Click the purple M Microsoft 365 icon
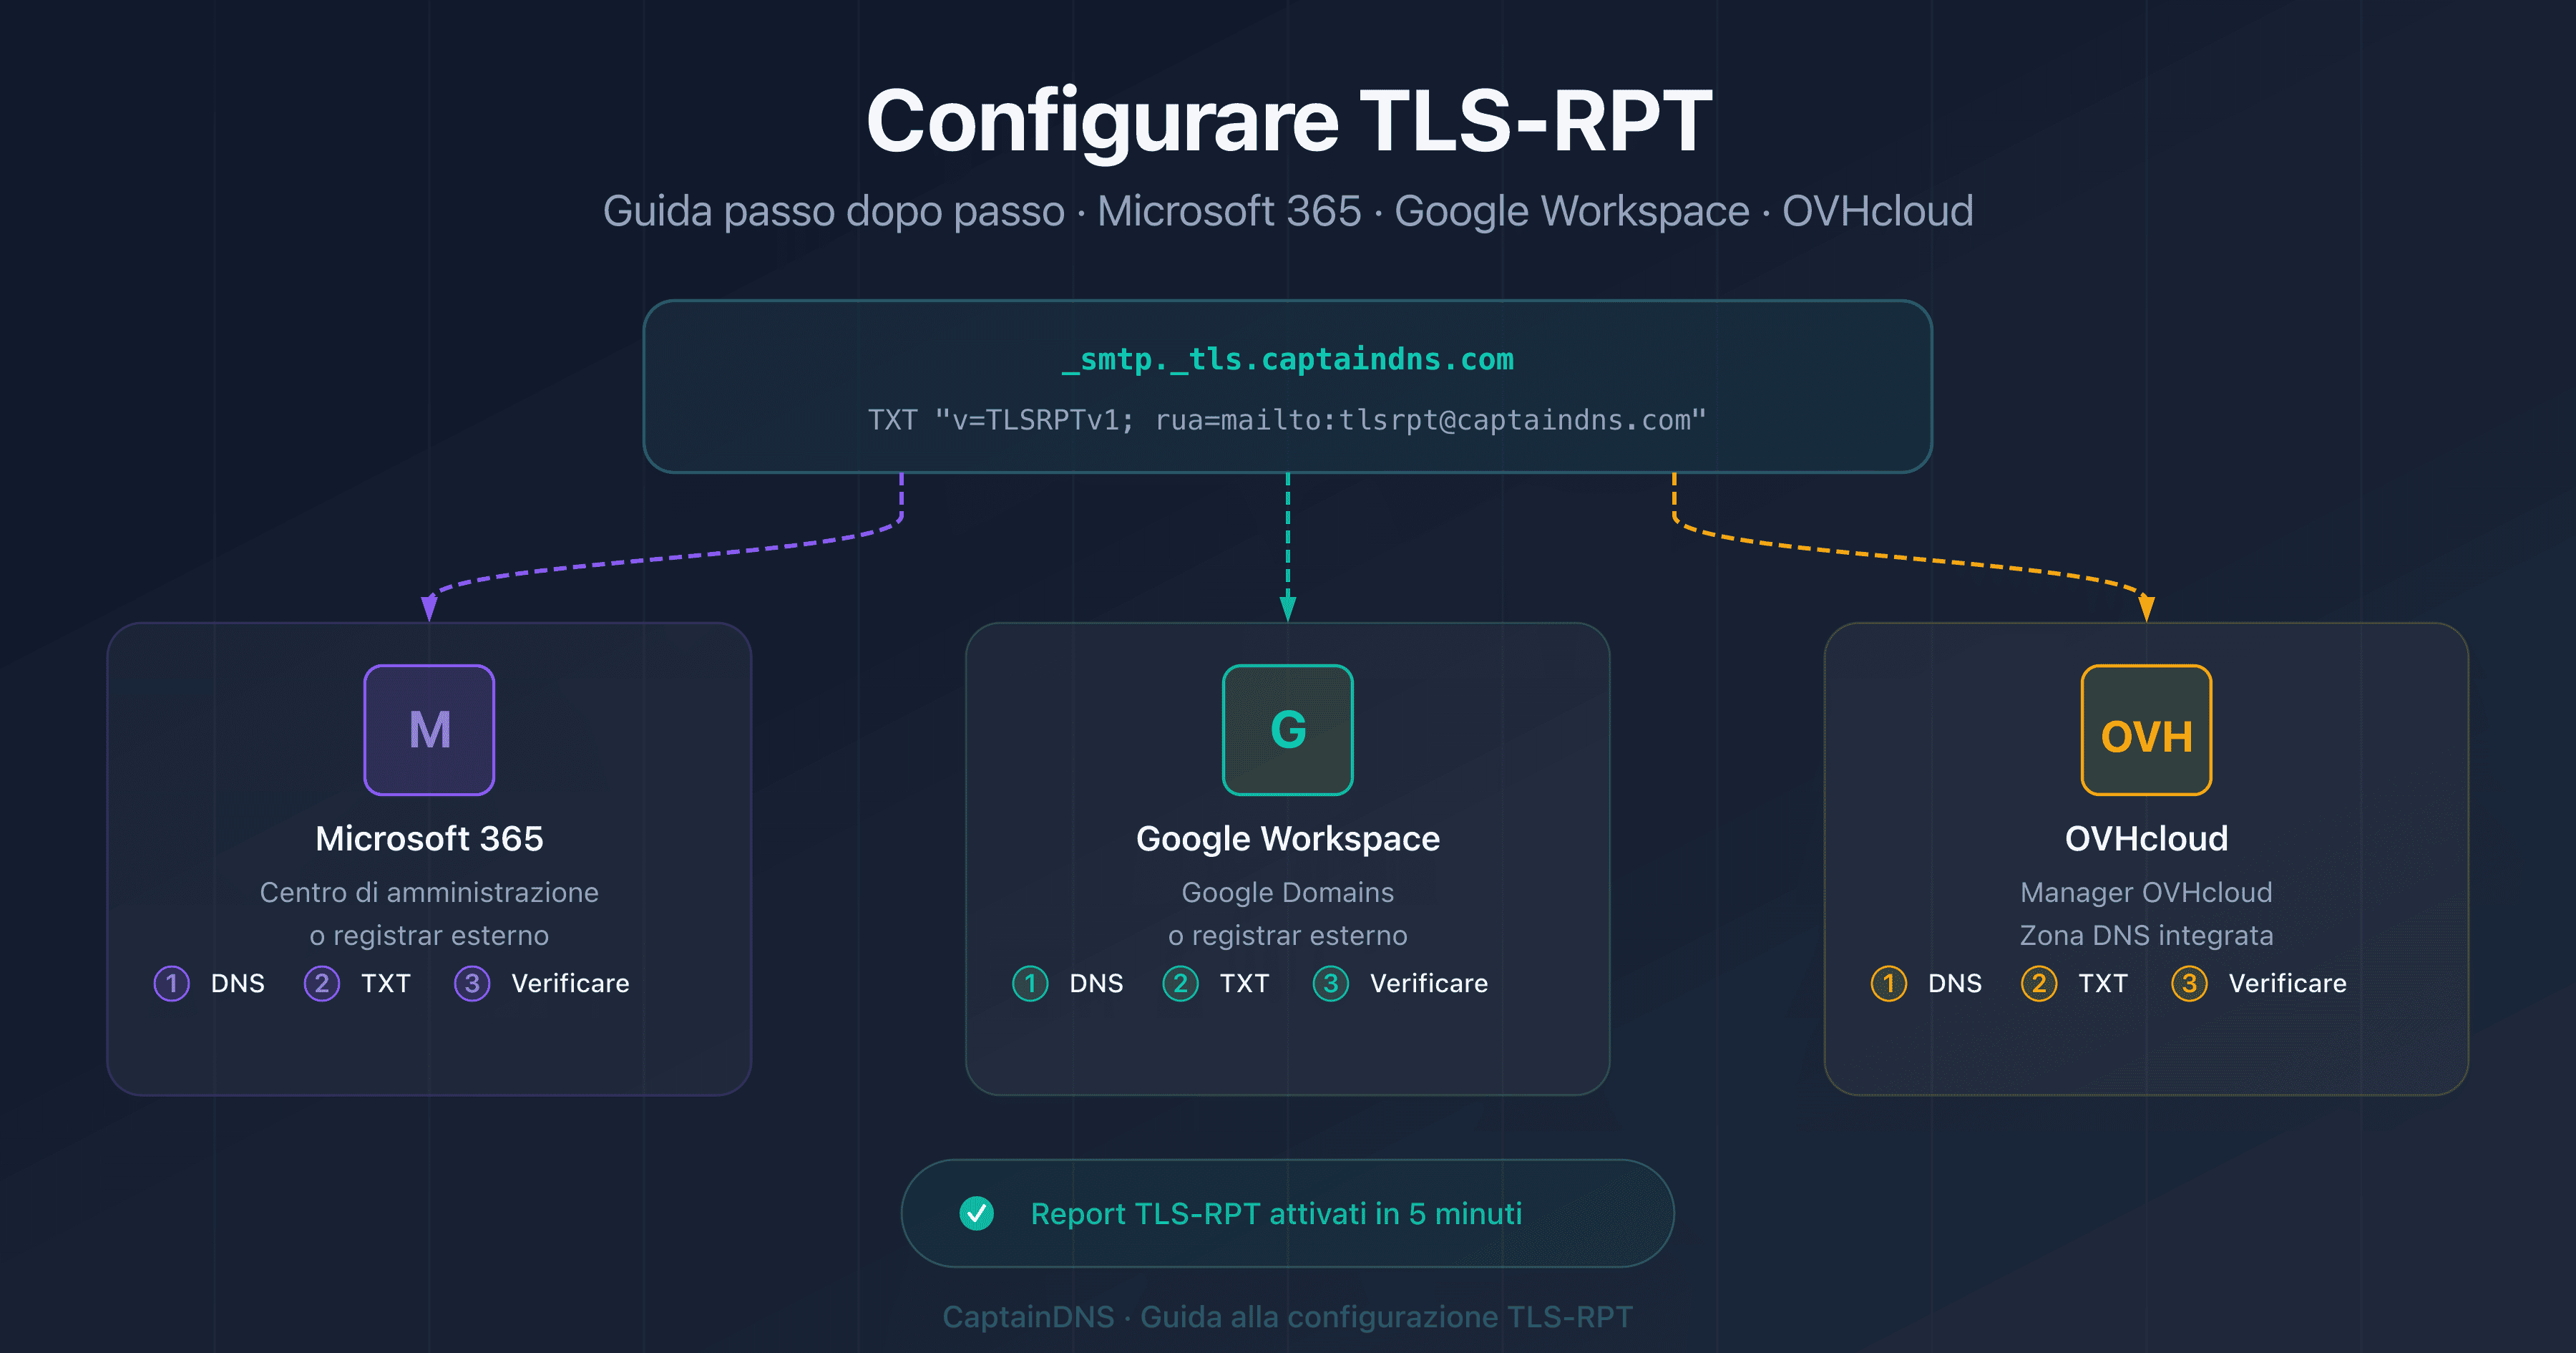 click(x=429, y=729)
